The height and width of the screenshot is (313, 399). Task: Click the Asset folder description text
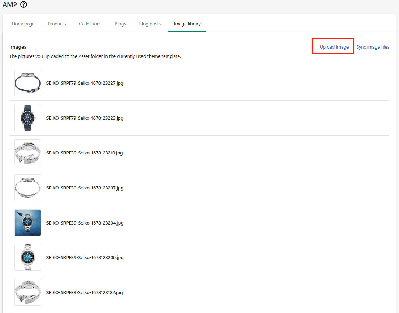[x=95, y=56]
